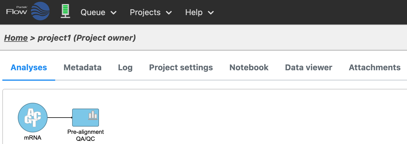Image resolution: width=407 pixels, height=144 pixels.
Task: Click the Partek Flow logo
Action: click(x=28, y=12)
